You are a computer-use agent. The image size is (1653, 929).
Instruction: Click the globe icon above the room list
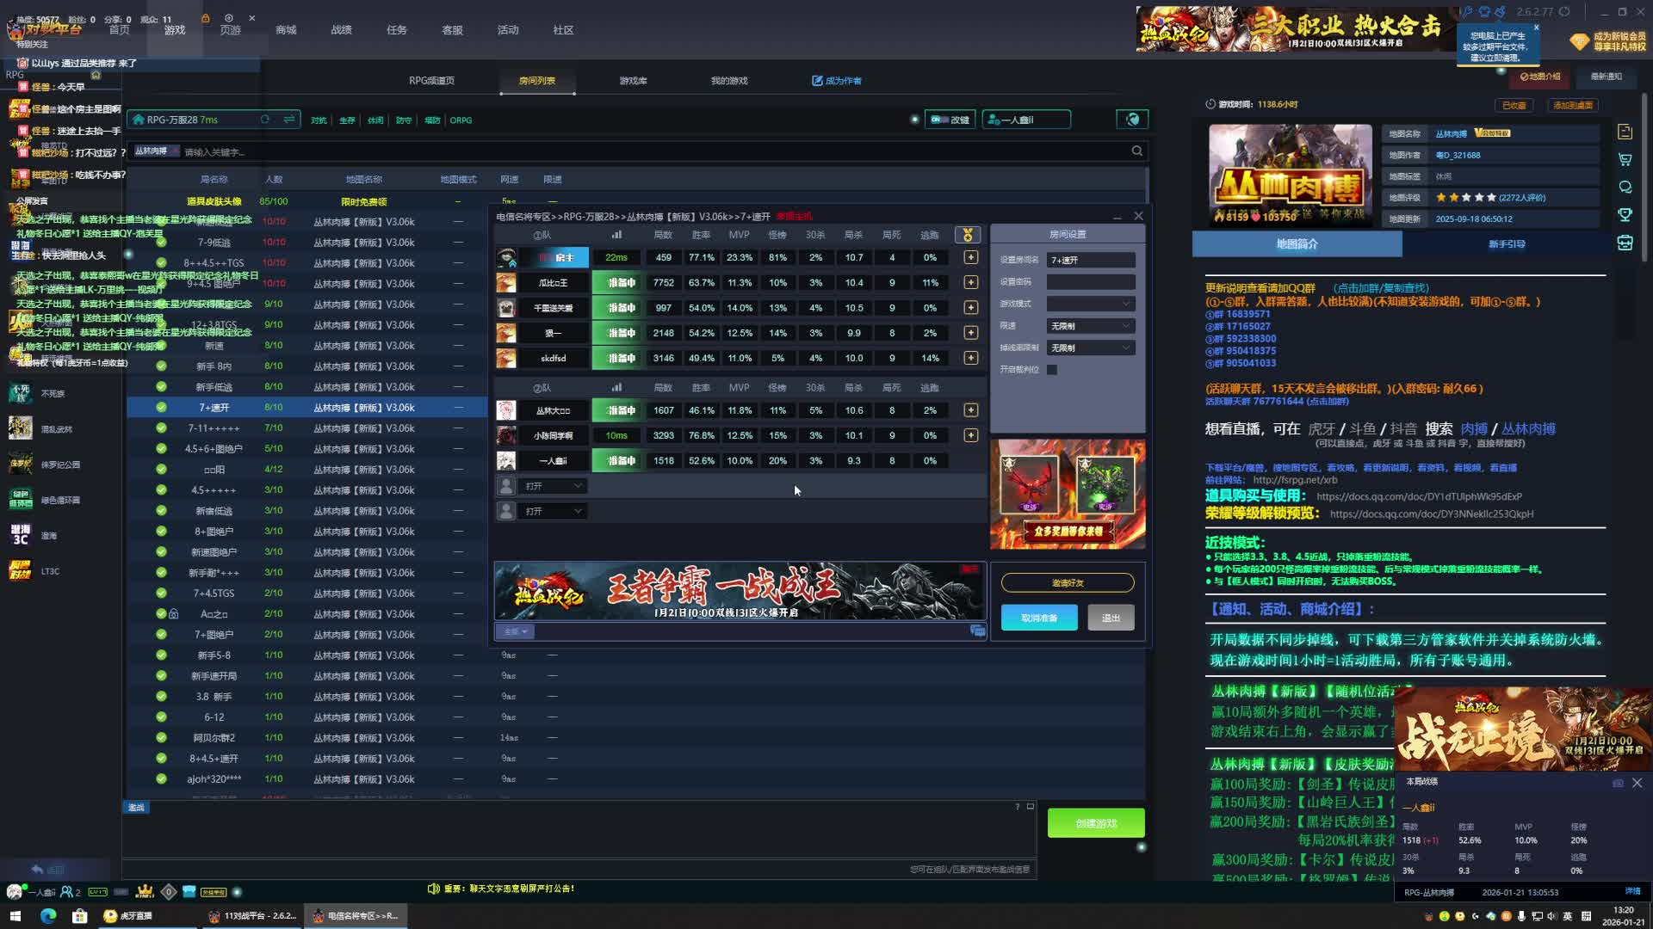1132,120
